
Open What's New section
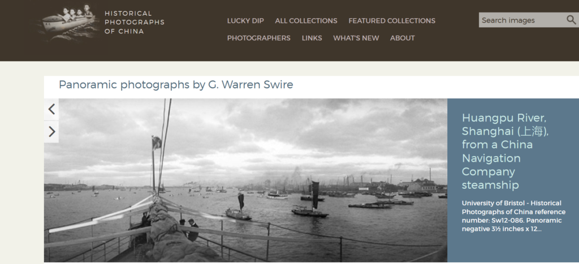356,38
